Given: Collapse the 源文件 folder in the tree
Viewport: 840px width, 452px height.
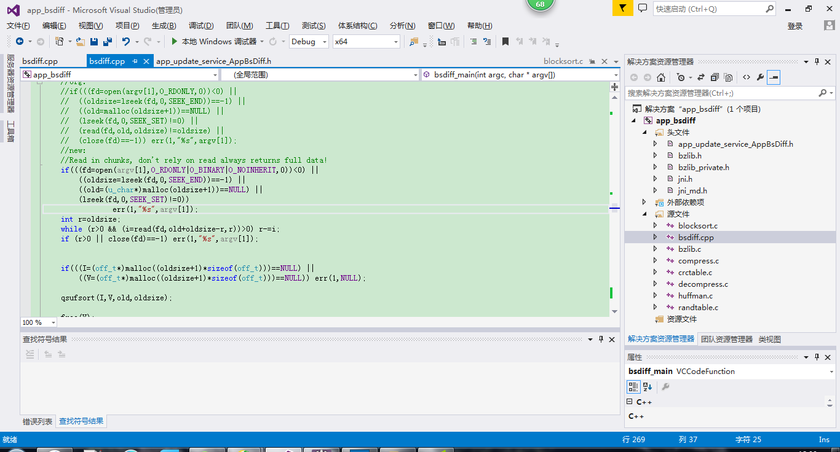Looking at the screenshot, I should [644, 214].
